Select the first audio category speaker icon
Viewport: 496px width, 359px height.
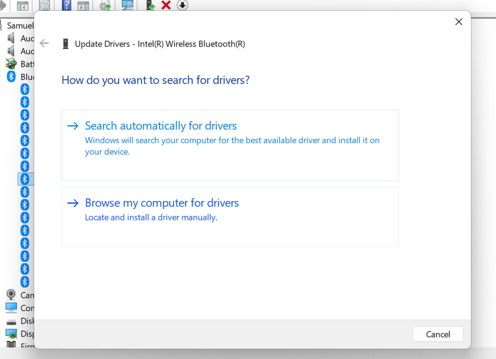pos(11,38)
